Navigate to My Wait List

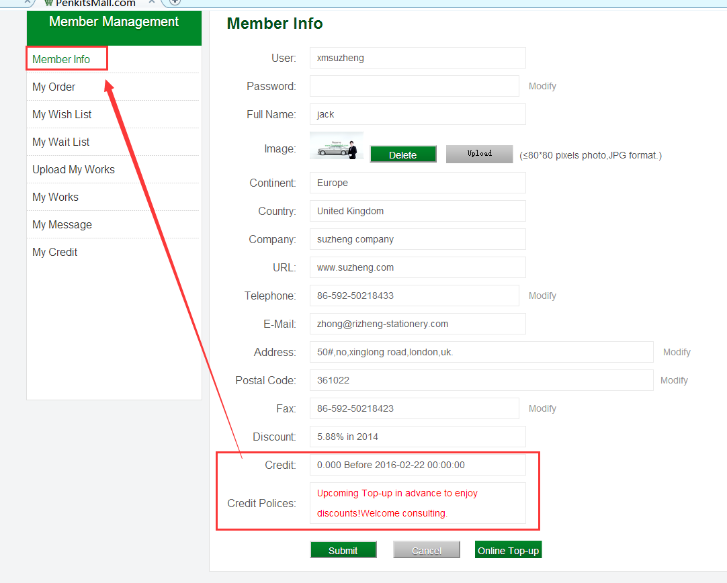point(60,142)
